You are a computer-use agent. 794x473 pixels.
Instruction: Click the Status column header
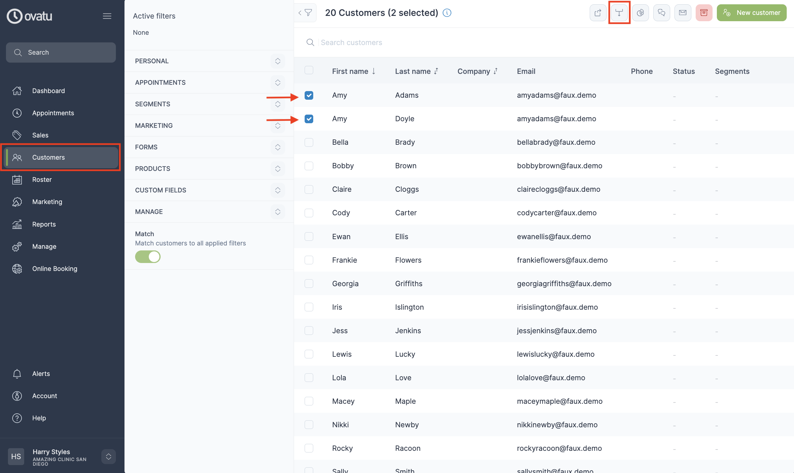click(684, 71)
